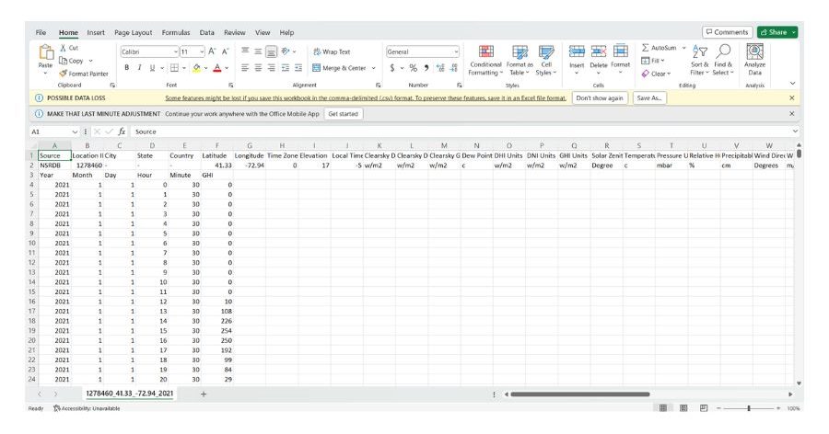Image resolution: width=829 pixels, height=434 pixels.
Task: Click the Analyze Data icon
Action: [x=754, y=61]
